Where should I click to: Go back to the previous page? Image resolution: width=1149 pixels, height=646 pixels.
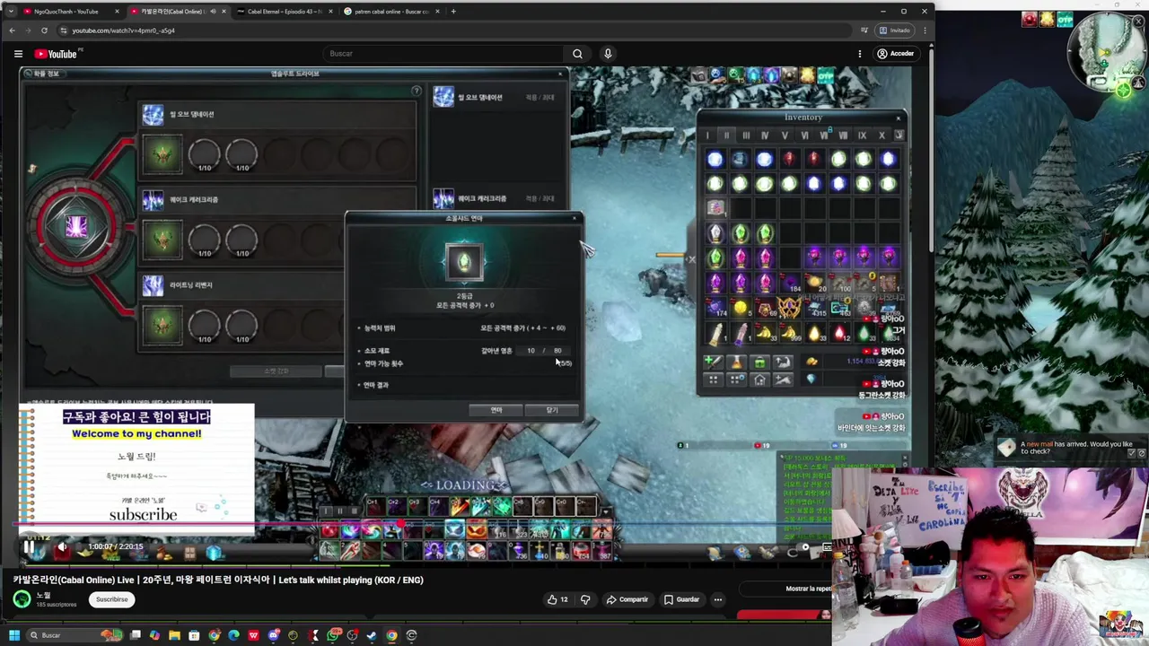[12, 31]
